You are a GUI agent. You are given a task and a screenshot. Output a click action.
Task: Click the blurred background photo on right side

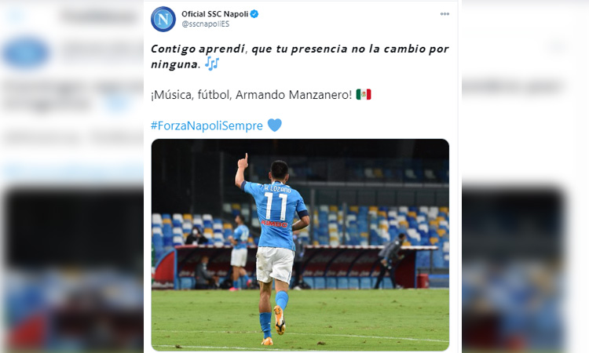(x=514, y=268)
